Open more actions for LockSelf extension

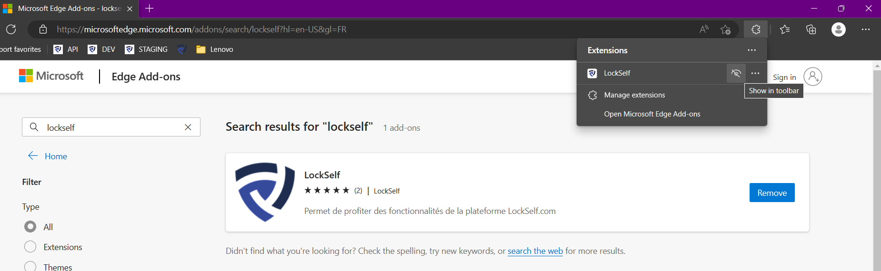coord(755,73)
